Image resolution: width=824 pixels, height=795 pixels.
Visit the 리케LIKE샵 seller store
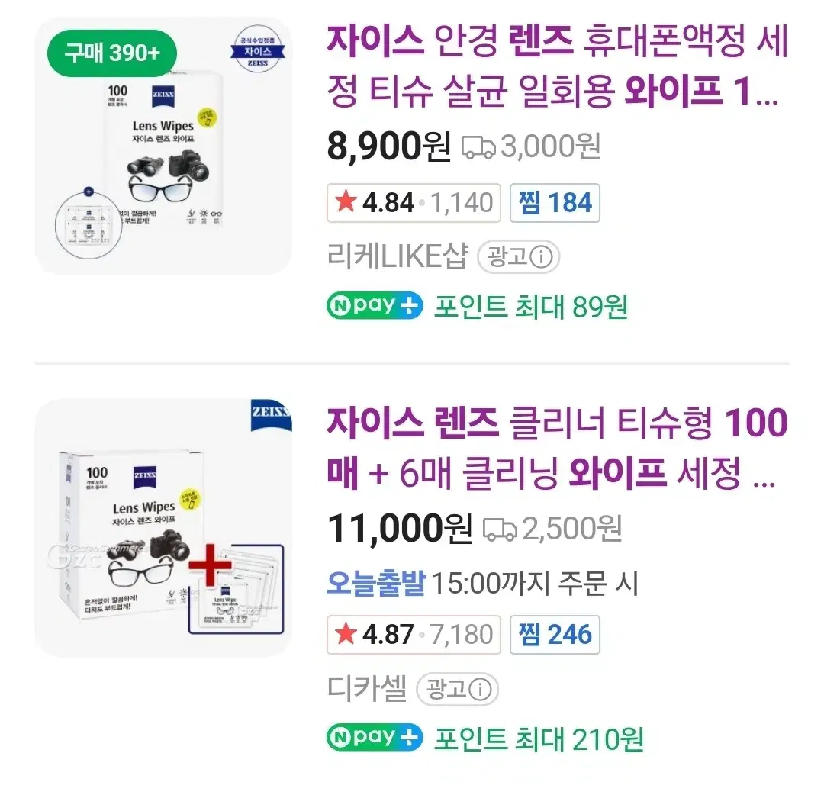coord(397,258)
